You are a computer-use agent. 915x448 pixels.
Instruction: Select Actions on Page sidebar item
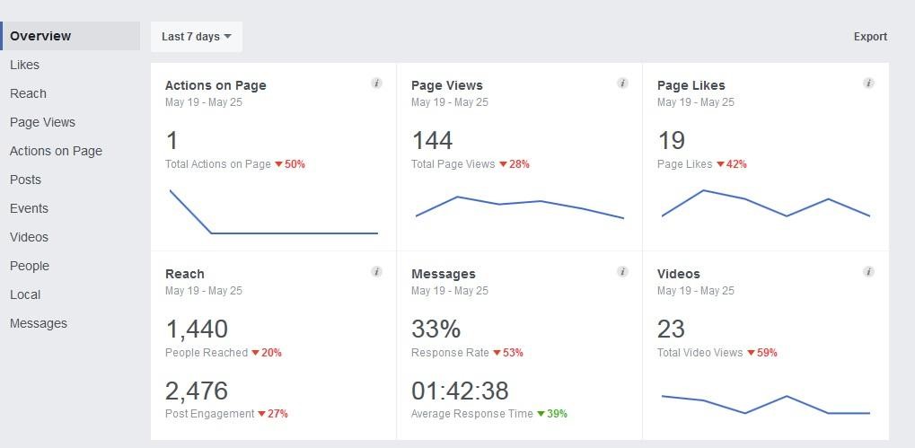point(56,151)
